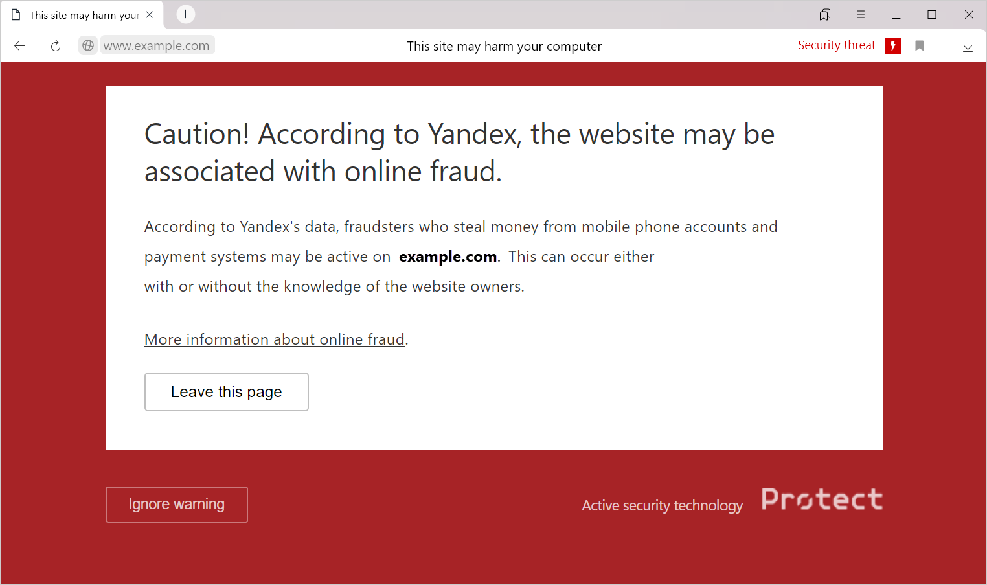Click the 'Security threat' label
The image size is (987, 585).
point(836,45)
